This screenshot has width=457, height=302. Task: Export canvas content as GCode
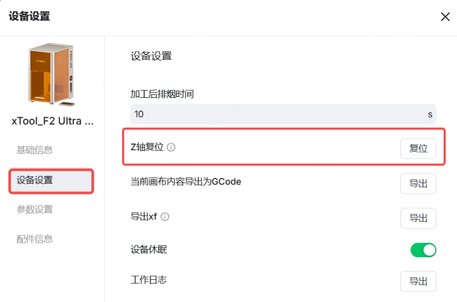point(418,184)
